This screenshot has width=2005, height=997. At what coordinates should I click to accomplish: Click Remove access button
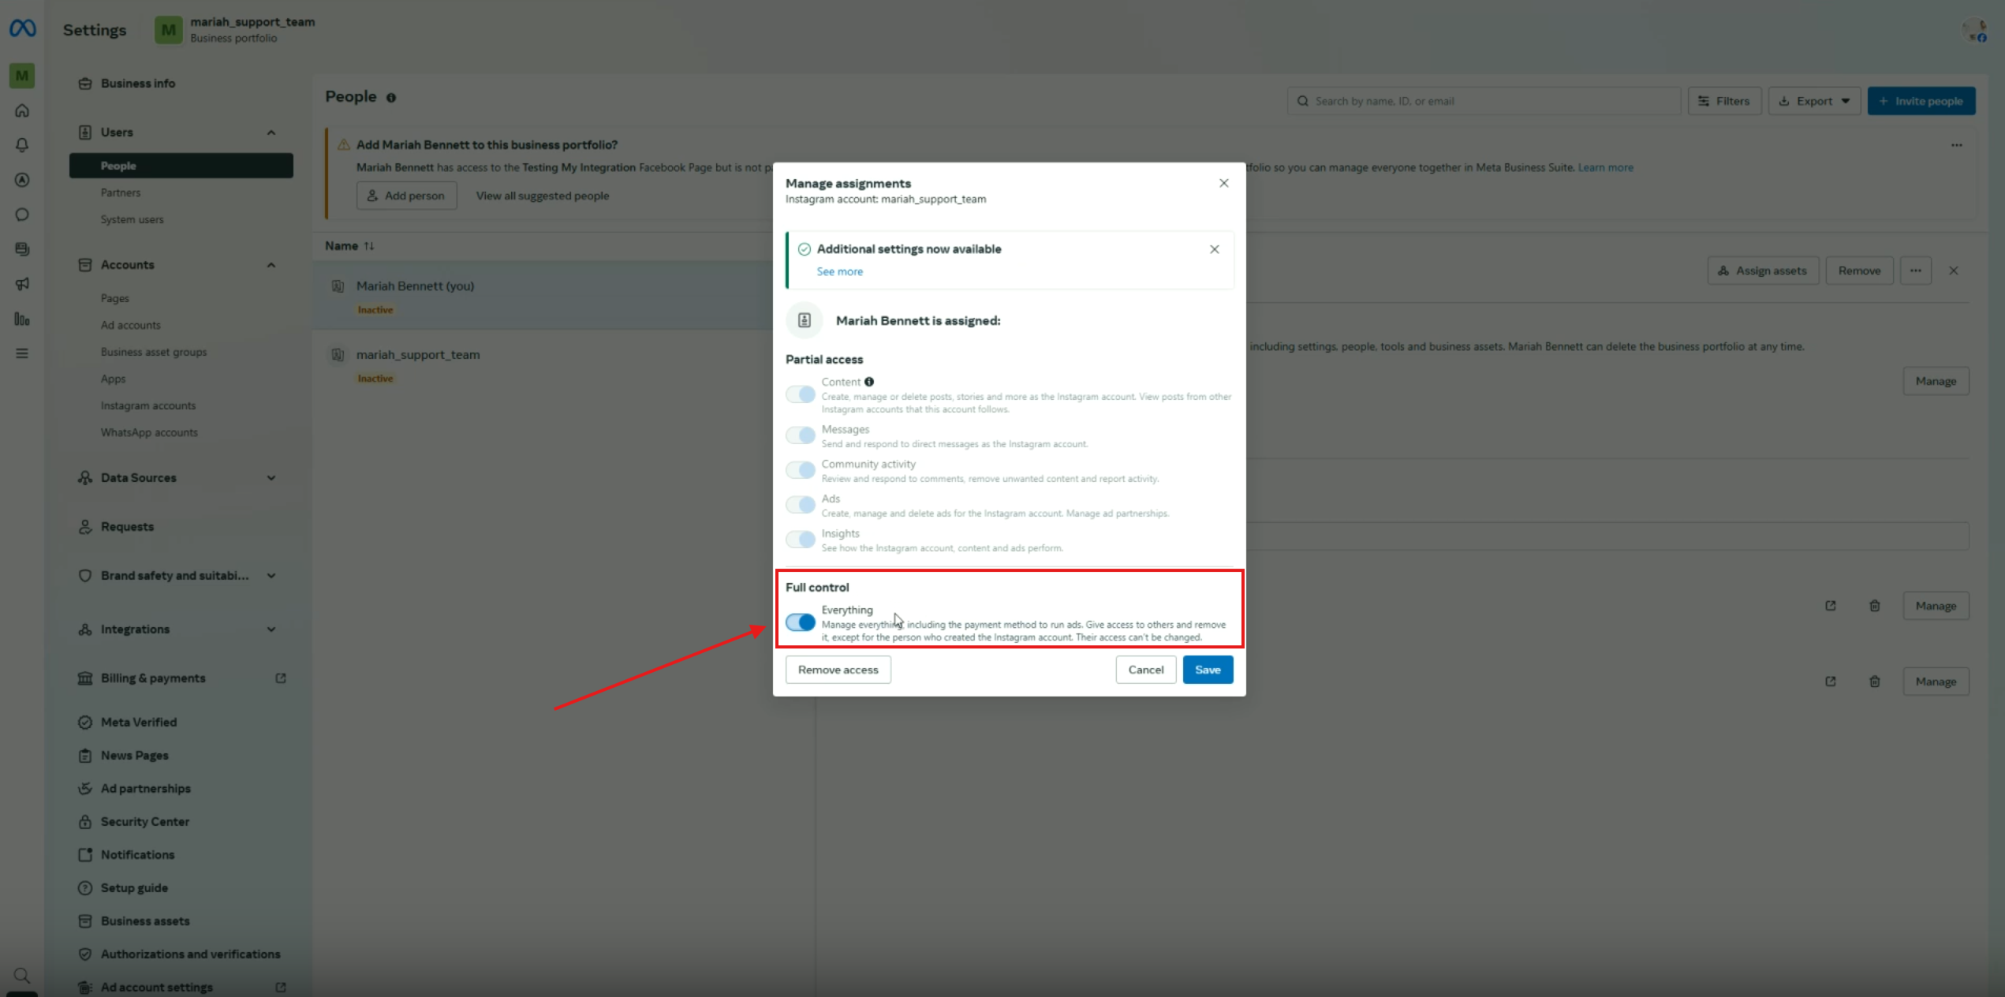[x=838, y=670]
